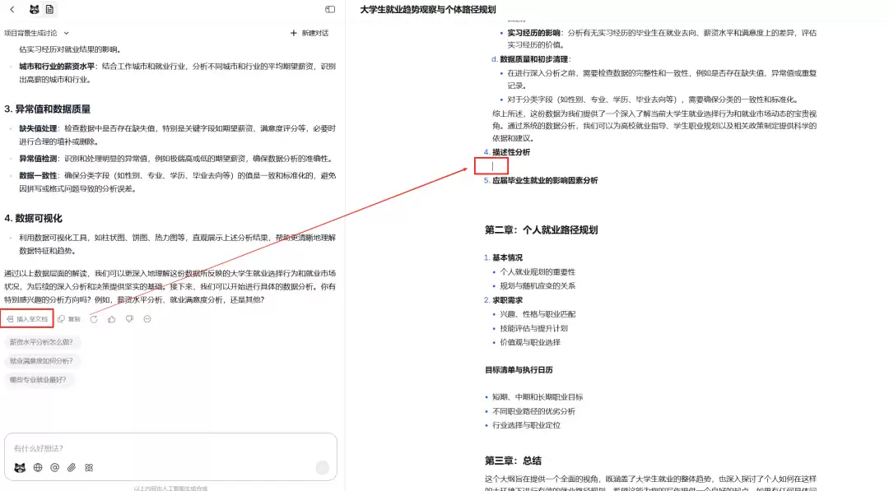Click bullet 行业选择与职业定位
The height and width of the screenshot is (491, 889).
526,425
